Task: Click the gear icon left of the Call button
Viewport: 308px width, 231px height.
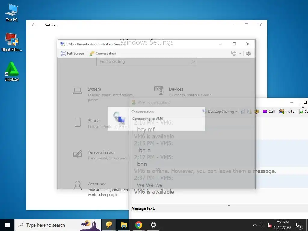Action: [257, 112]
